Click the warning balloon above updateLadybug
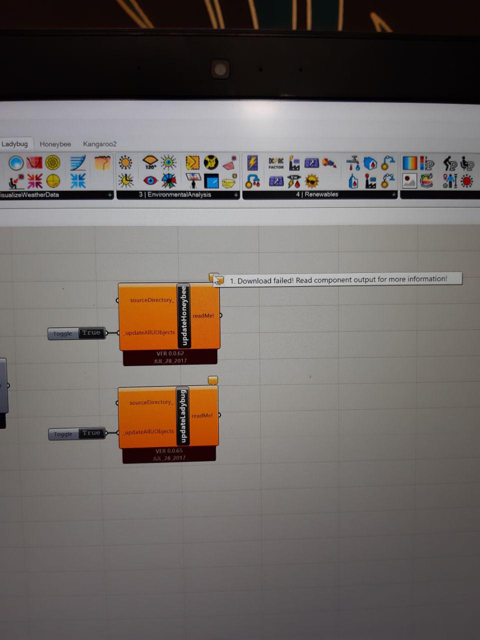480x640 pixels. click(x=213, y=380)
